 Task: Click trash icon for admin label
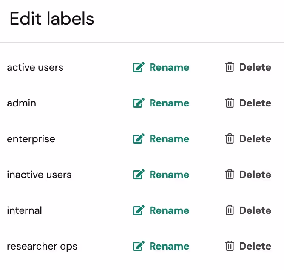pyautogui.click(x=230, y=103)
